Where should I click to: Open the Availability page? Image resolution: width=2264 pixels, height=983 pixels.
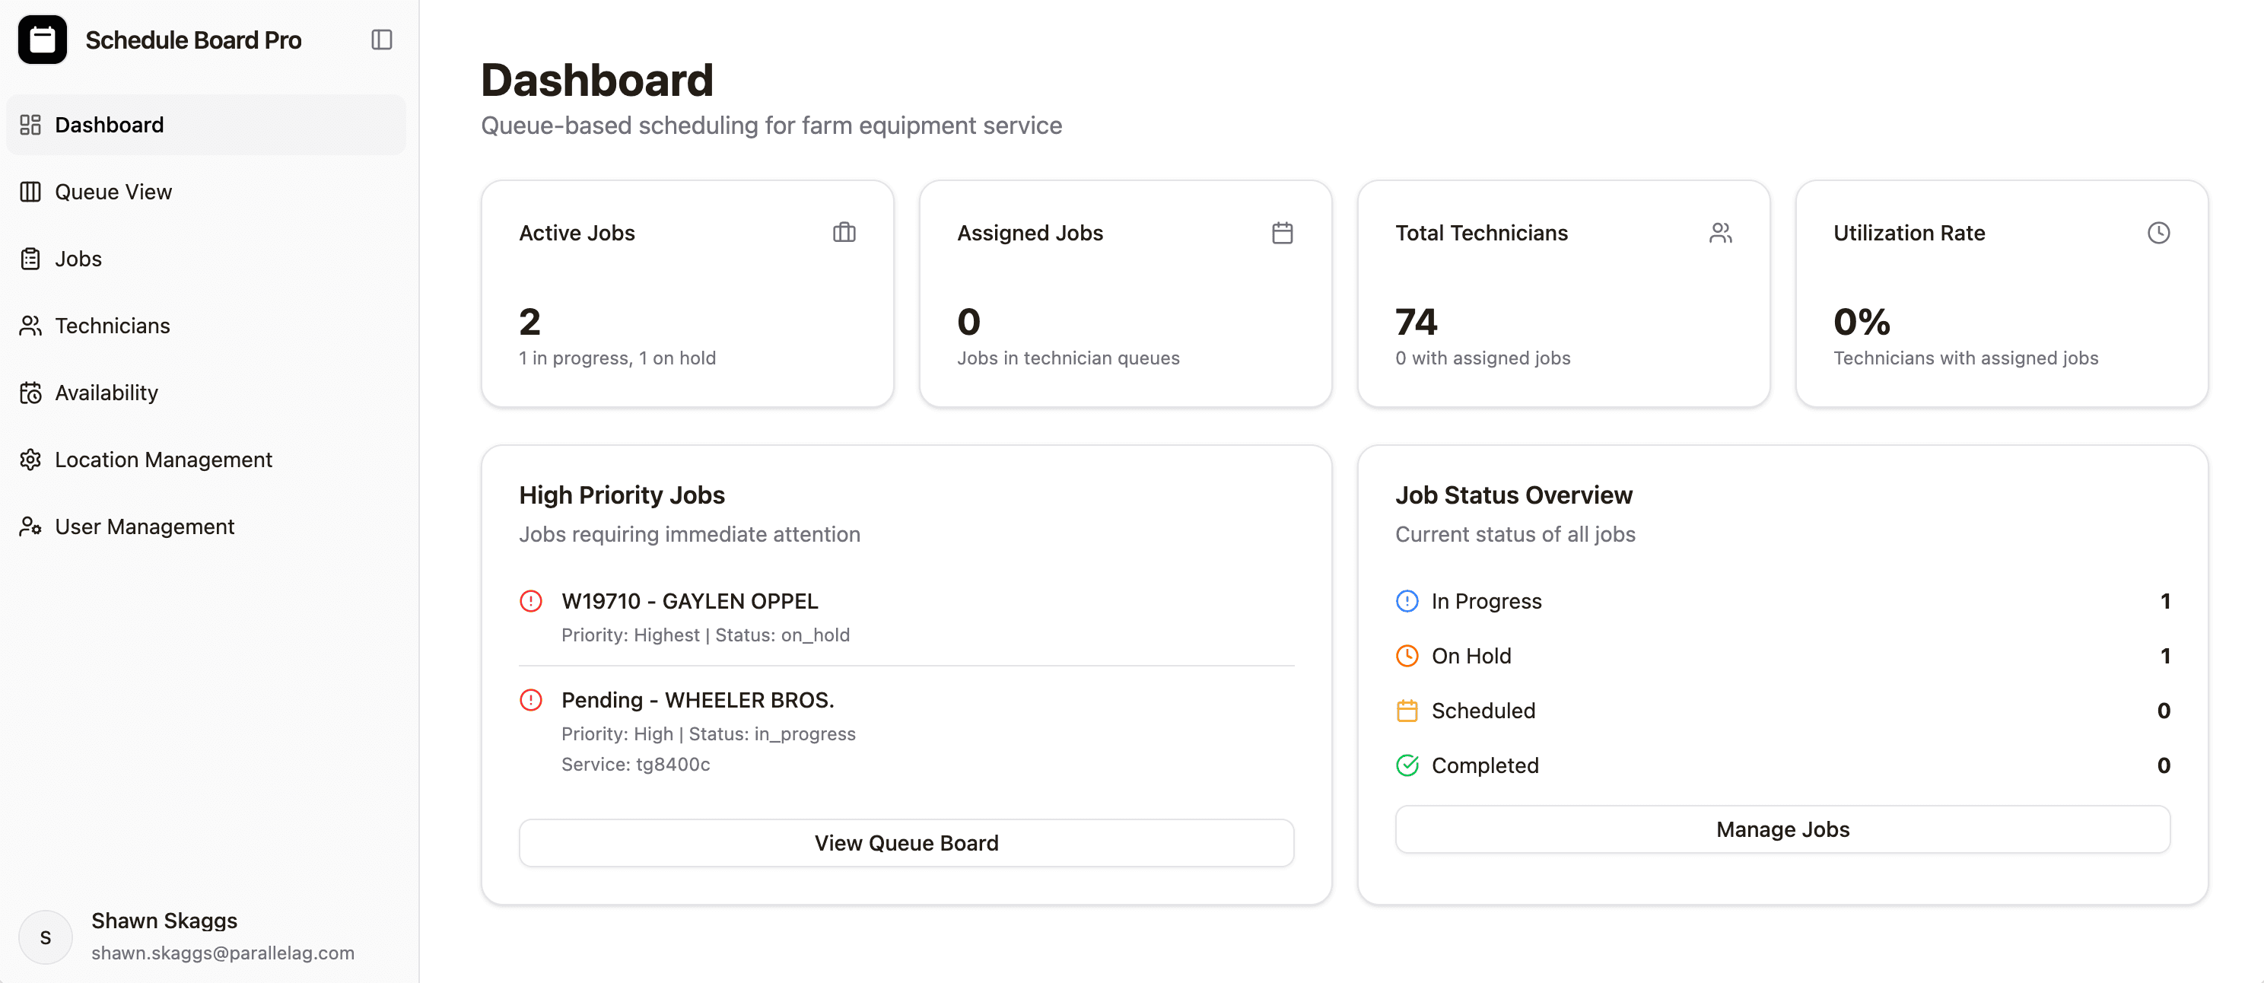[x=106, y=392]
